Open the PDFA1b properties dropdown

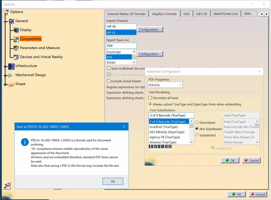[180, 85]
